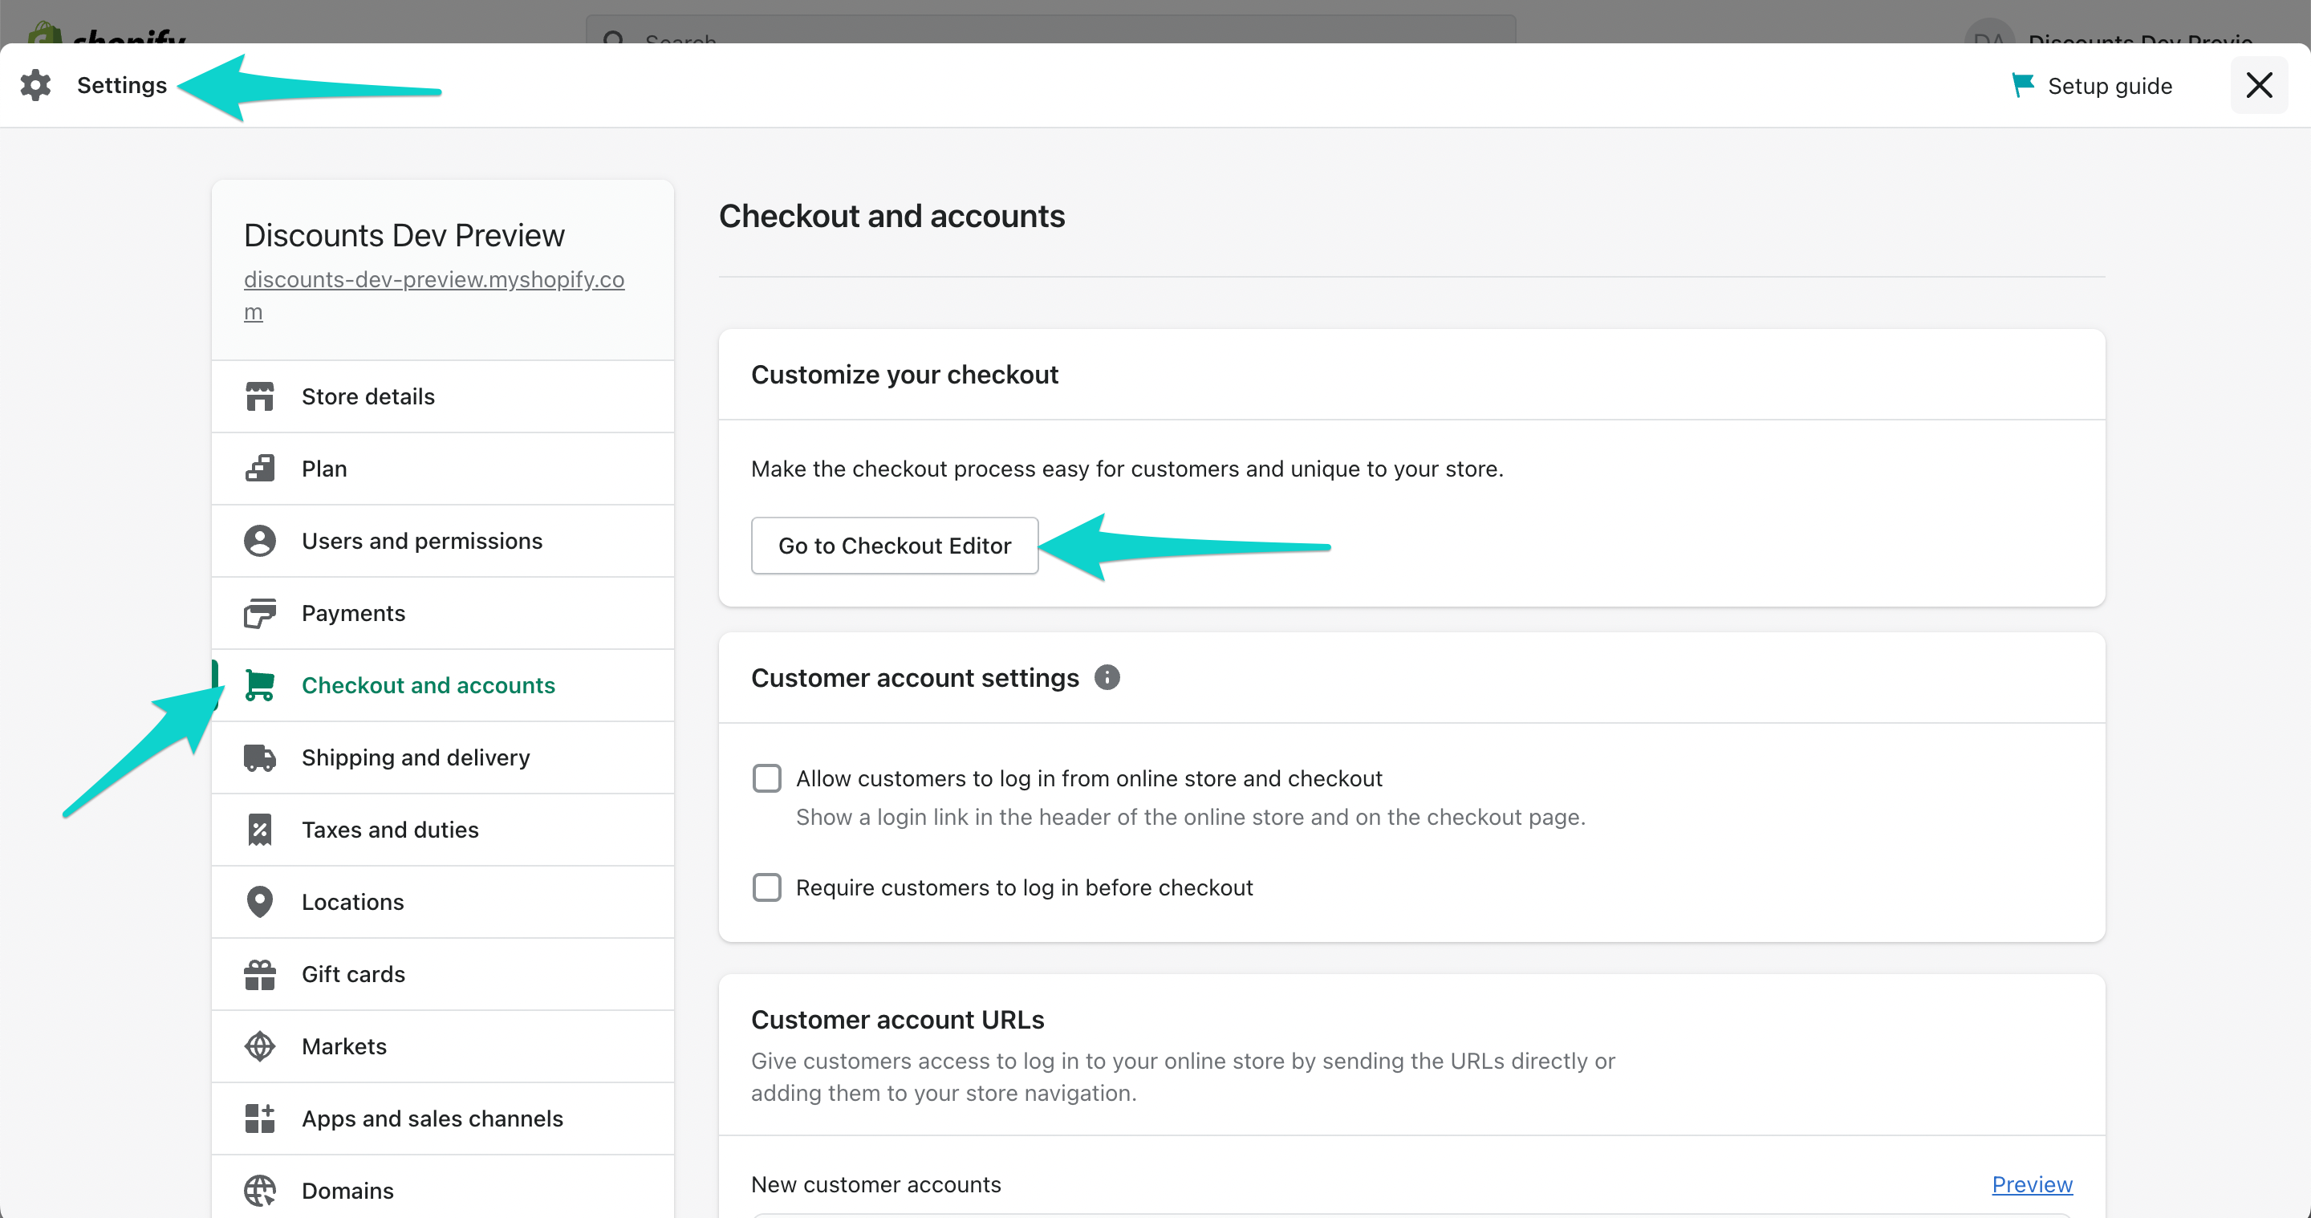Image resolution: width=2311 pixels, height=1218 pixels.
Task: Open the Setup guide
Action: (2092, 86)
